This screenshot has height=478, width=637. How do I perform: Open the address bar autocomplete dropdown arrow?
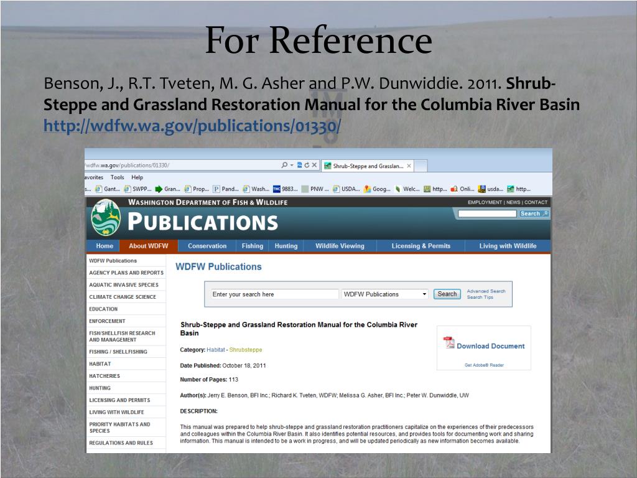[x=292, y=165]
